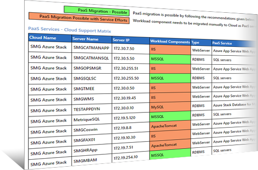The height and width of the screenshot is (170, 258).
Task: Click the MSSQL cell for SMGCATMANSQL
Action: pyautogui.click(x=170, y=59)
